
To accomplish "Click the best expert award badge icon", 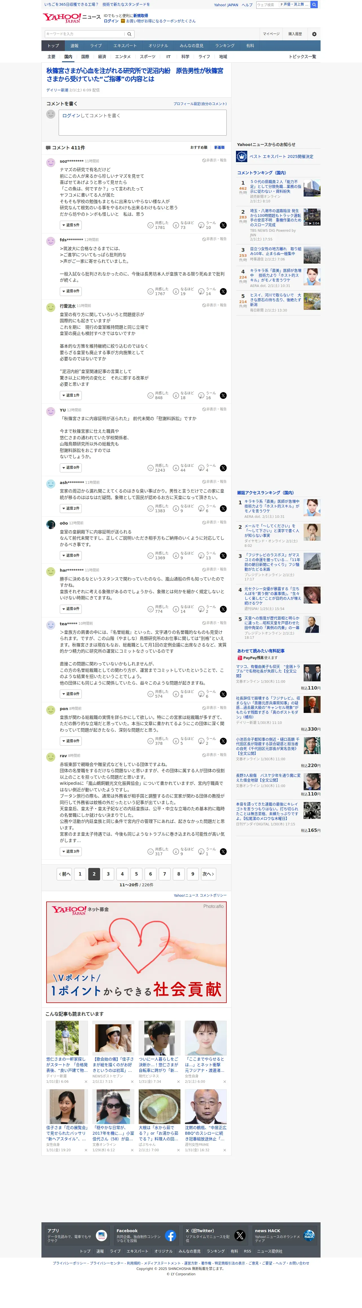I will [242, 156].
